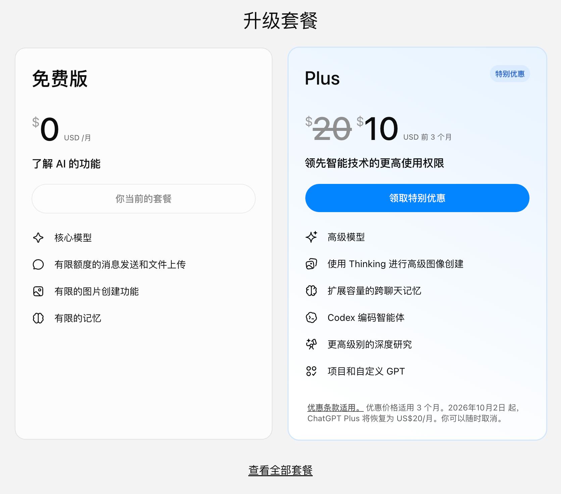This screenshot has height=494, width=561.
Task: Click the images icon beside 使用 Thinking 进行高级图像创建
Action: tap(311, 264)
